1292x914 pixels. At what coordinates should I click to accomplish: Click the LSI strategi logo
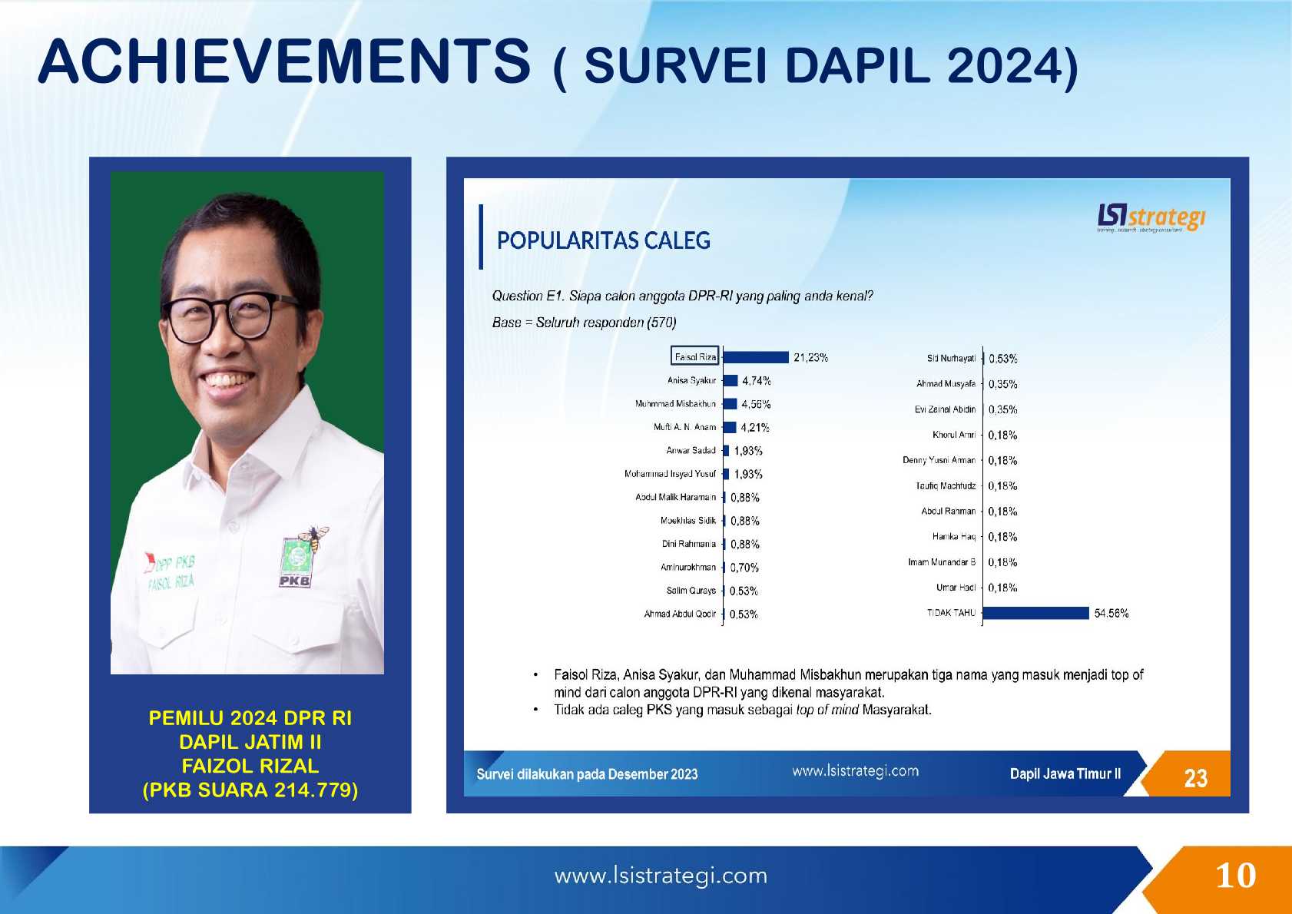coord(1151,218)
